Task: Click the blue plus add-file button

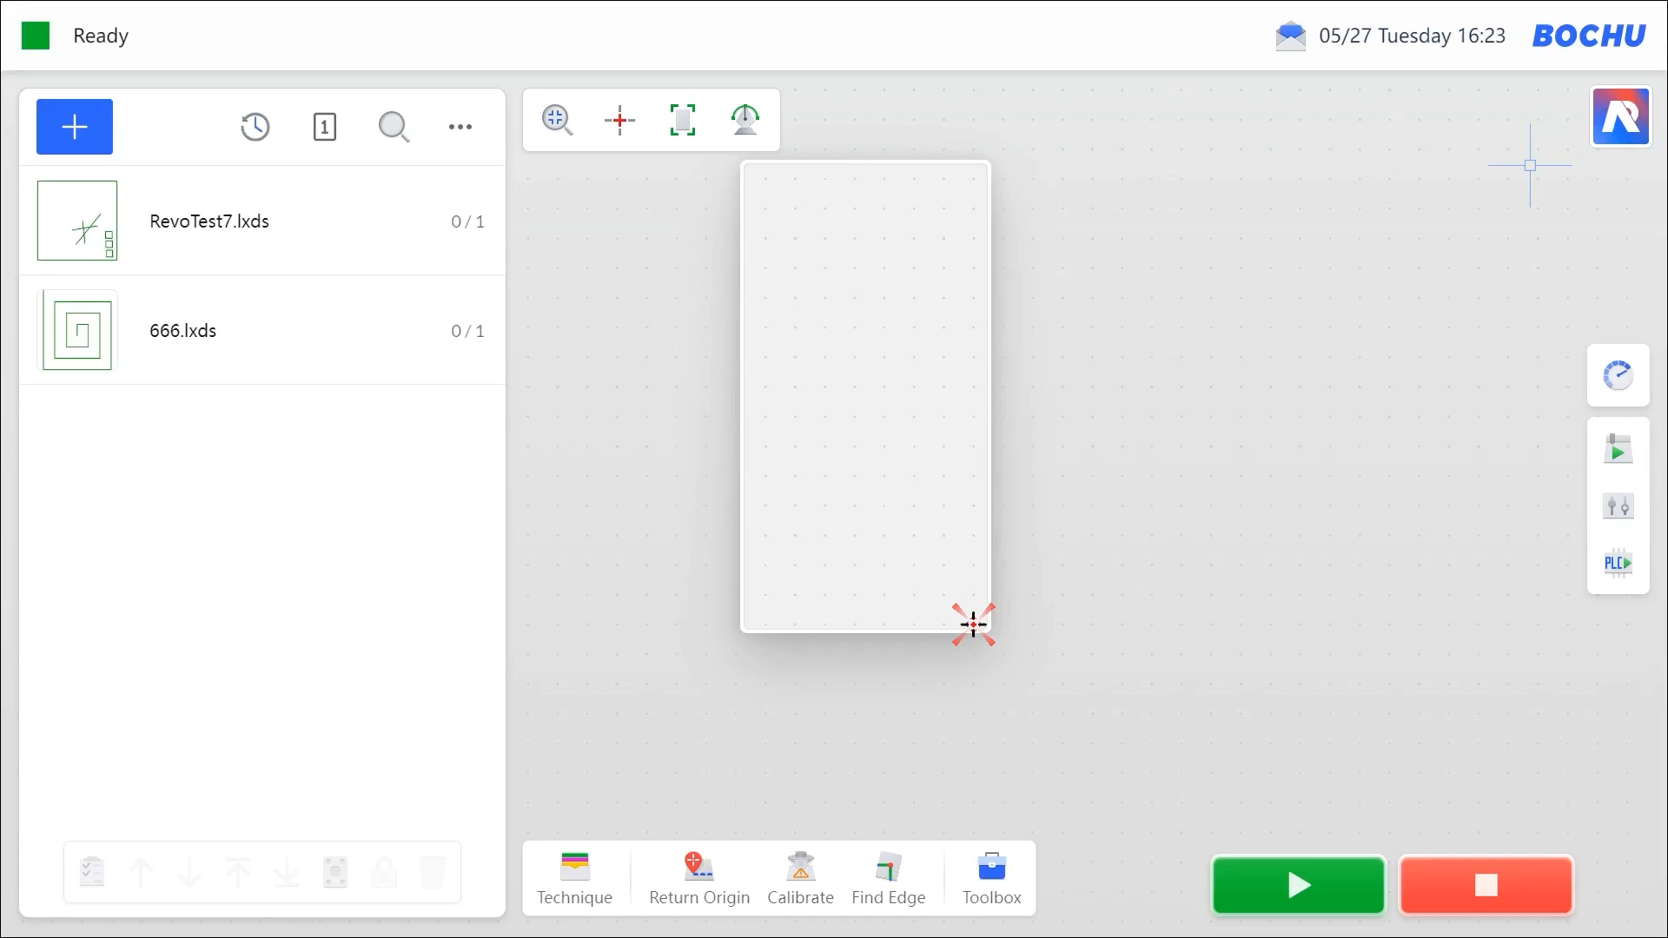Action: coord(75,127)
